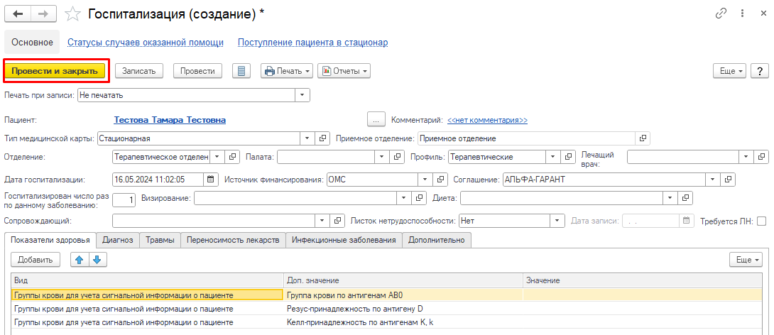The width and height of the screenshot is (774, 335).
Task: Click Провести и закрыть button
Action: click(x=54, y=71)
